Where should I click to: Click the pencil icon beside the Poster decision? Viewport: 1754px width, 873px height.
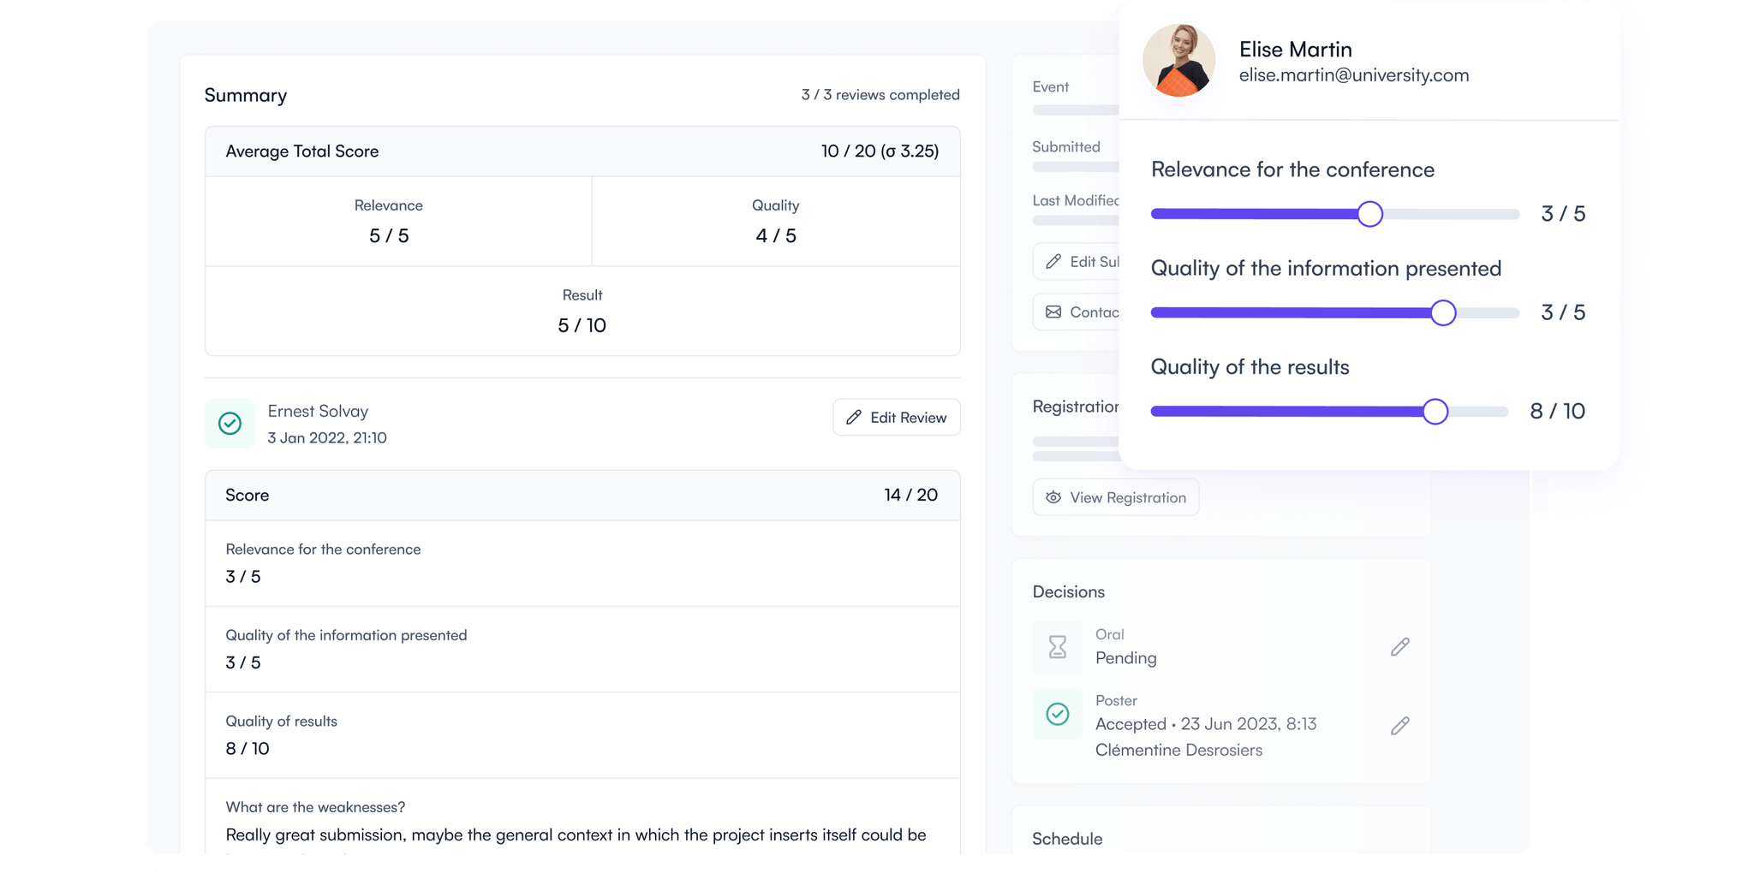pos(1399,726)
